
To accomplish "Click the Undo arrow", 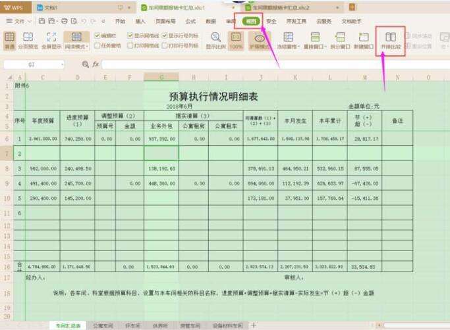I will click(x=84, y=21).
